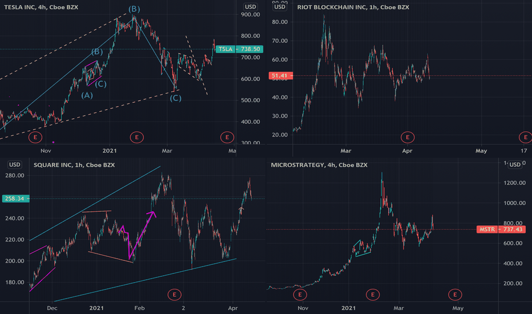This screenshot has width=532, height=314.
Task: Click the MICROSTRATEGY, 4h, Cboe BZX title
Action: pos(319,165)
